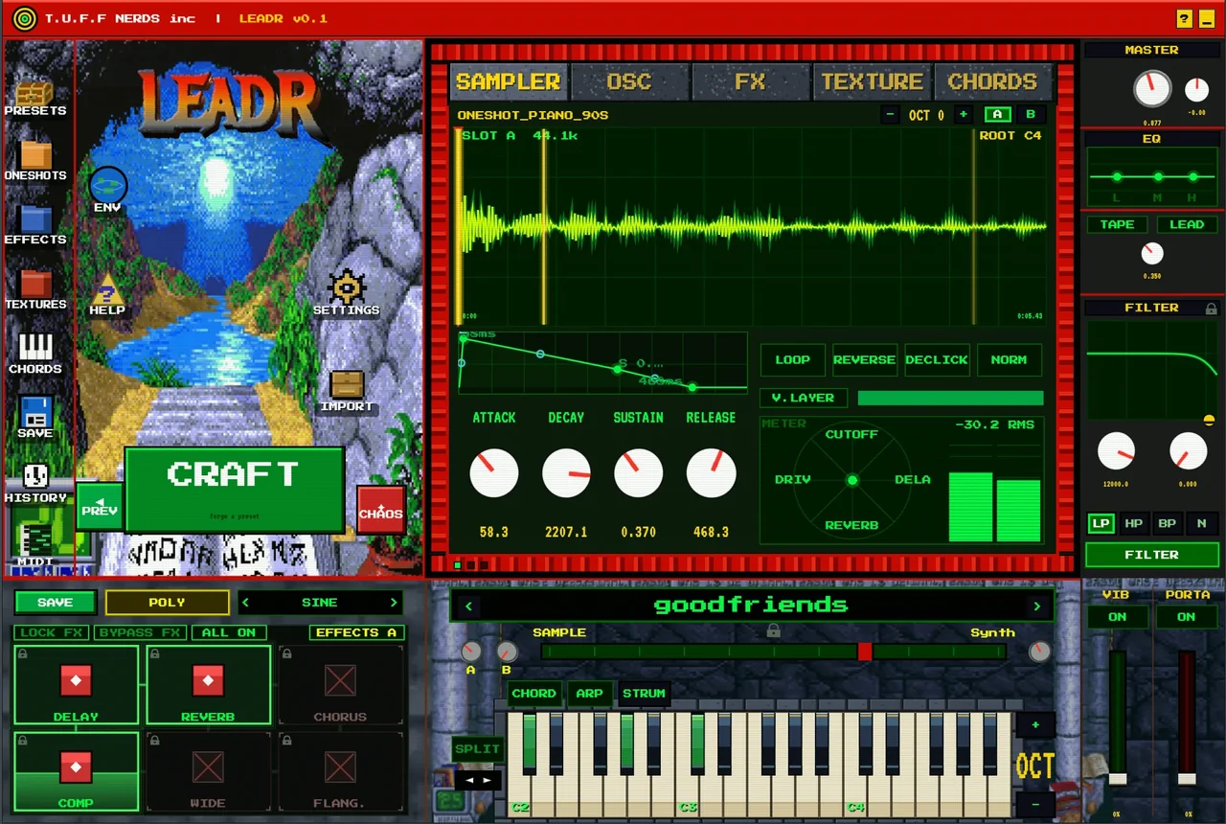The height and width of the screenshot is (824, 1226).
Task: Increase sampler octave with plus button
Action: pyautogui.click(x=964, y=115)
